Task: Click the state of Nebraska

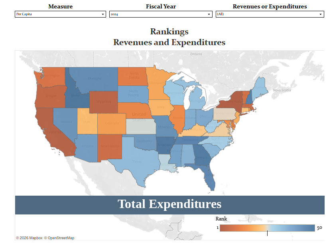Action: (136, 110)
